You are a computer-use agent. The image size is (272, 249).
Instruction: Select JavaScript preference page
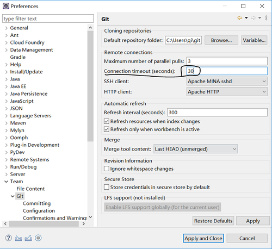click(22, 101)
